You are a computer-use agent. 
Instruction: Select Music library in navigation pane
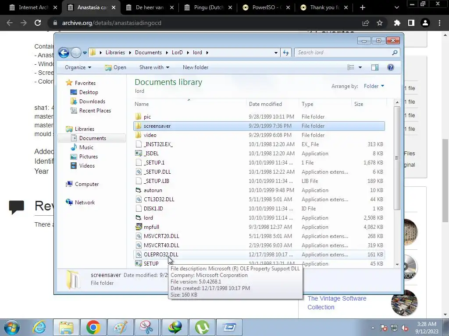86,147
